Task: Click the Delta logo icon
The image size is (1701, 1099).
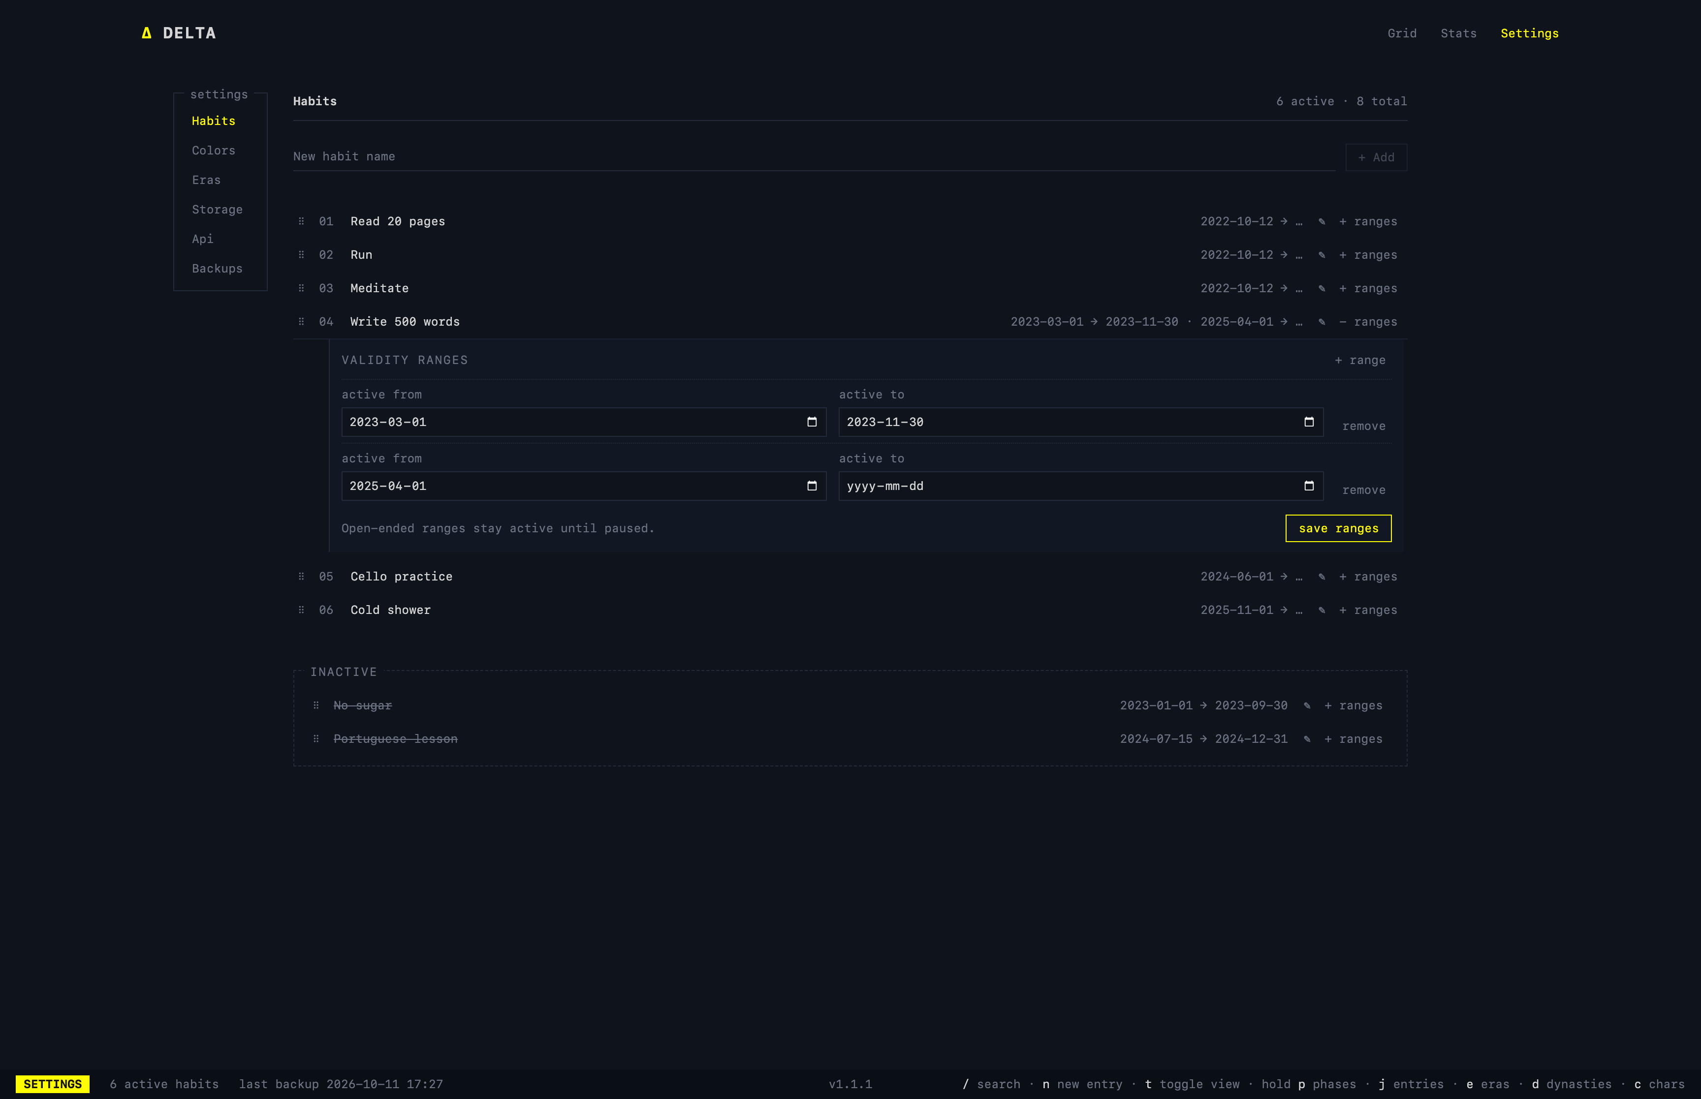Action: click(146, 33)
